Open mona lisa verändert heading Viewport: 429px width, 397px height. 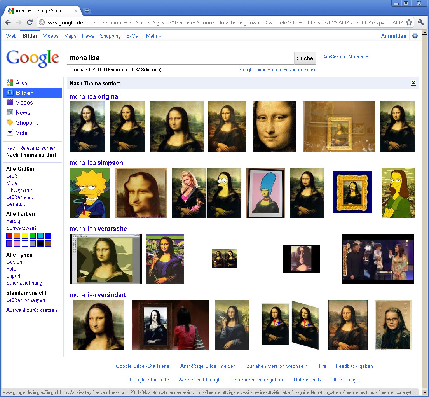[x=98, y=295]
